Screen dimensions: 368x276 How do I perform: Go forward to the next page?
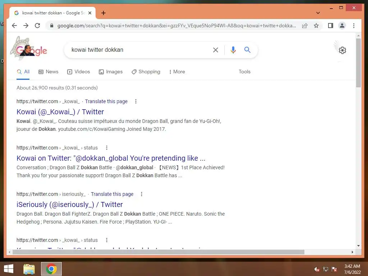(x=26, y=26)
